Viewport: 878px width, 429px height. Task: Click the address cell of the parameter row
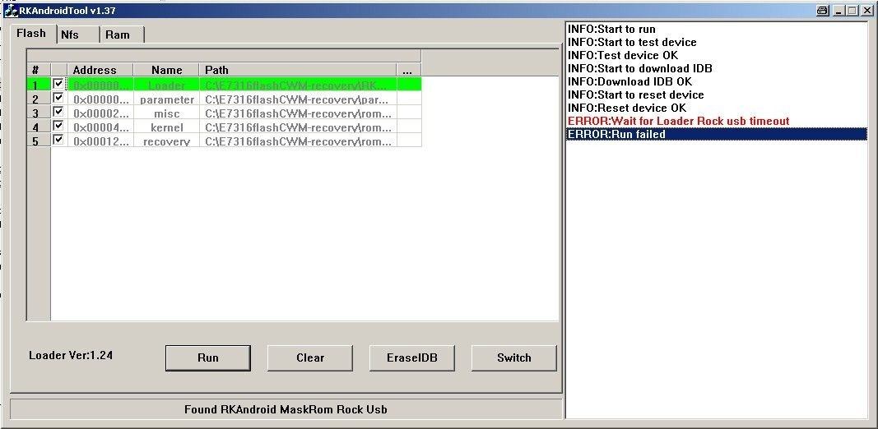(100, 99)
